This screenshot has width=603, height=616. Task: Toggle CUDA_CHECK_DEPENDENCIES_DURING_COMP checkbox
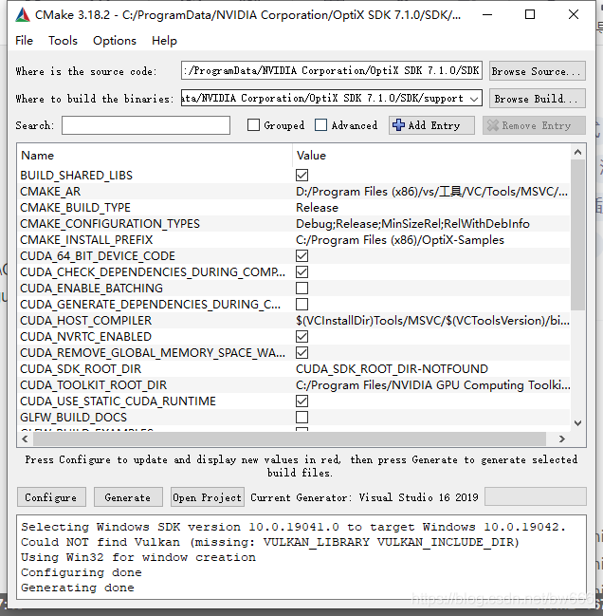[301, 271]
